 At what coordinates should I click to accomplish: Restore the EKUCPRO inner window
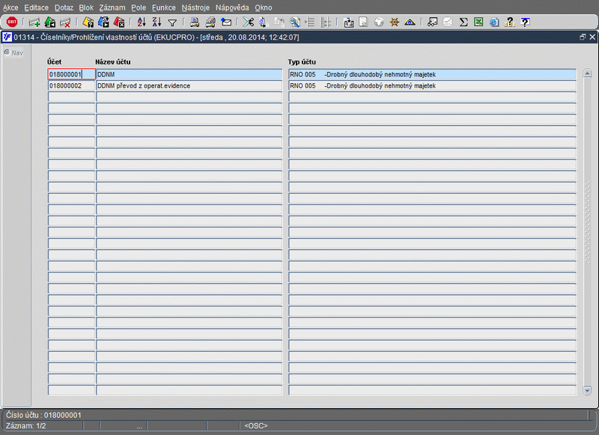(x=583, y=37)
